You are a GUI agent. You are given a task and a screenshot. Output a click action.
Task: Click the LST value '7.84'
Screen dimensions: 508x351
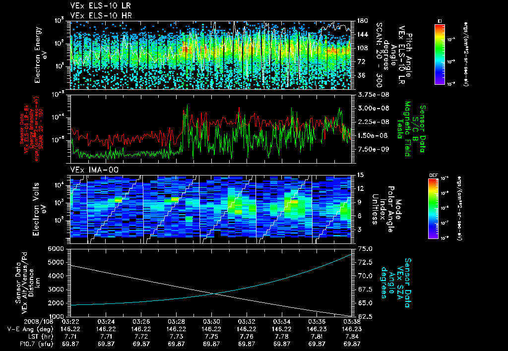point(352,337)
